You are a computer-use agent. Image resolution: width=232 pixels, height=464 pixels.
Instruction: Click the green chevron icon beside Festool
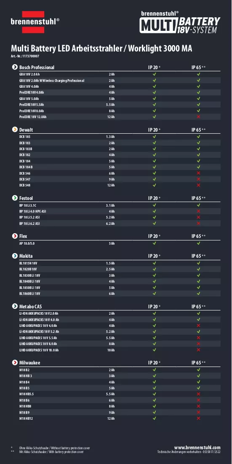click(14, 198)
